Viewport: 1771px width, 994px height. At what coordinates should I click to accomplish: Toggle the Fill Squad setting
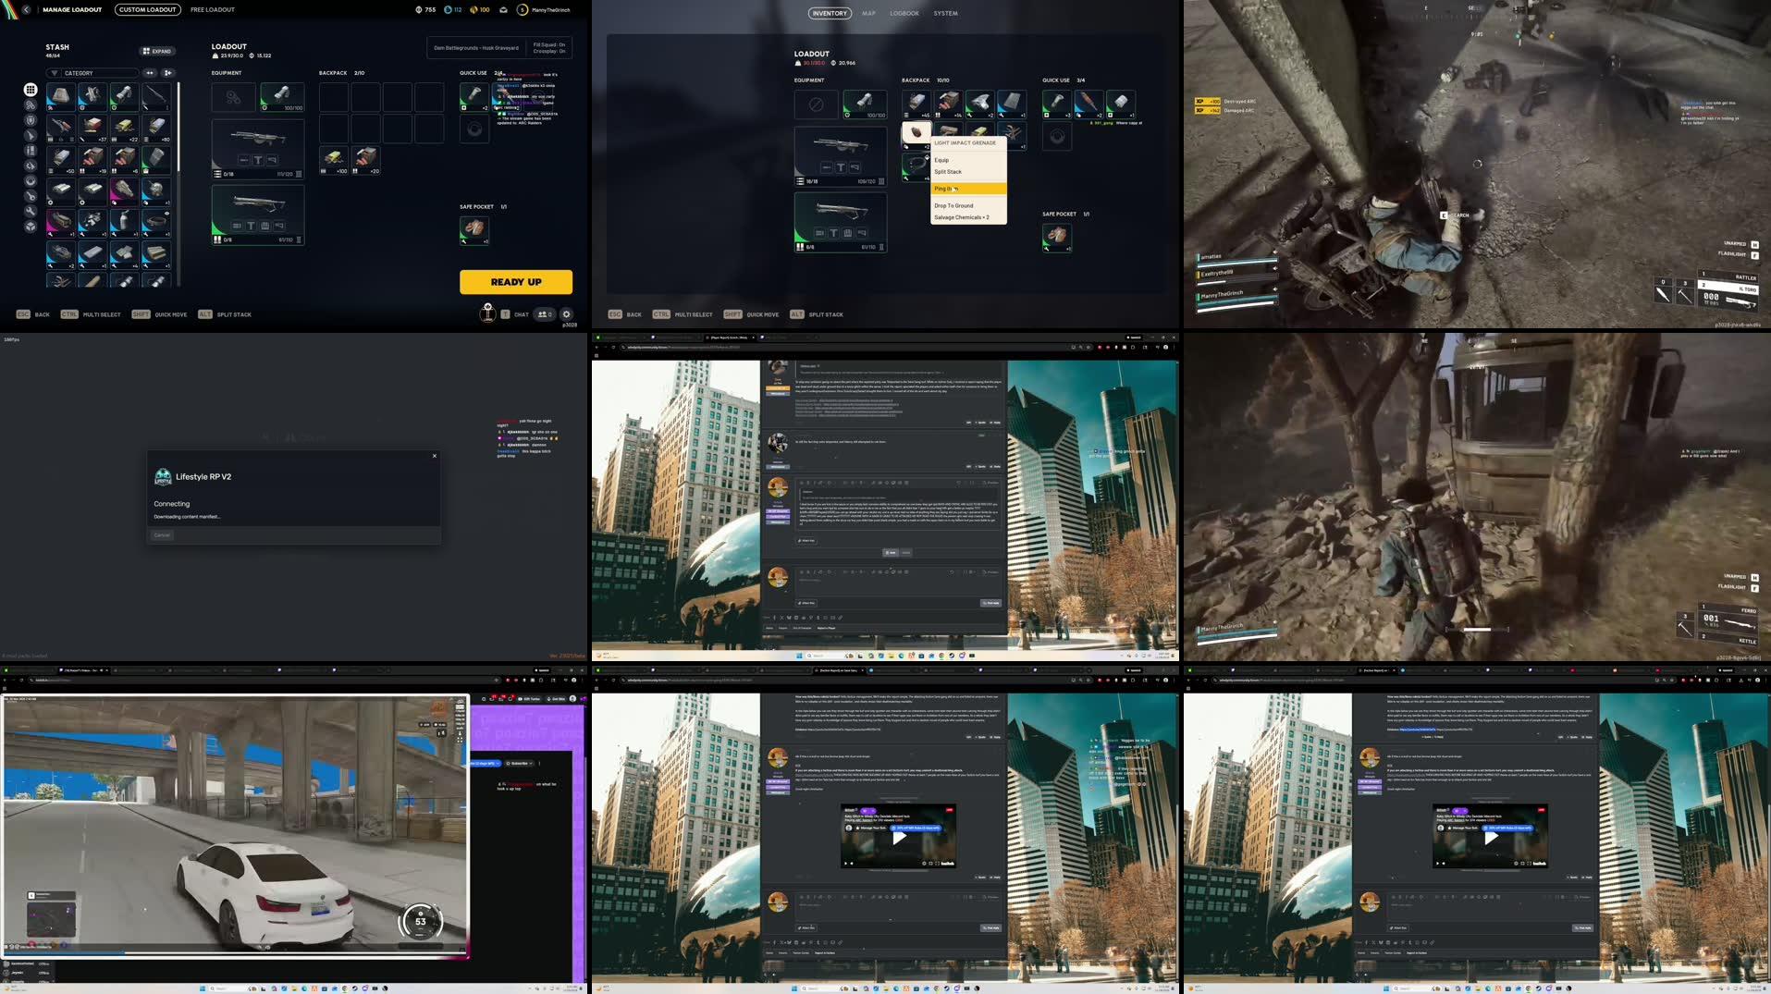coord(550,44)
